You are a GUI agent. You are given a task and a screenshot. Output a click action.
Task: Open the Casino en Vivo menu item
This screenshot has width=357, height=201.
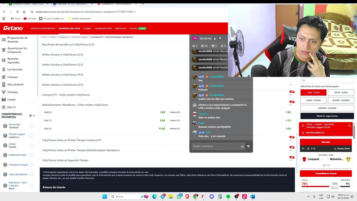[103, 28]
